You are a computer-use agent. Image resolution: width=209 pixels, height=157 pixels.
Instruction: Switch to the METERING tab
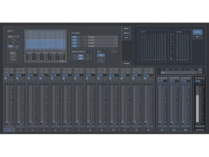click(x=198, y=32)
